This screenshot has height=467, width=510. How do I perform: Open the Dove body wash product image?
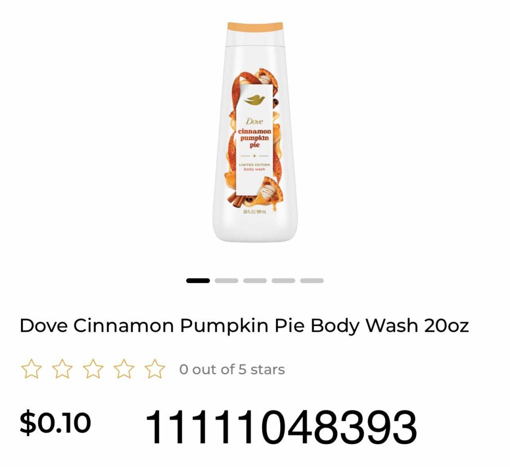point(255,132)
